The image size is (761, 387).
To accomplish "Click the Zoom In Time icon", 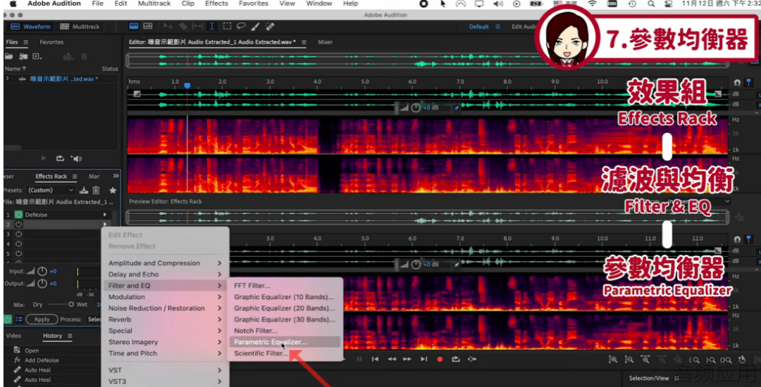I will coord(645,360).
